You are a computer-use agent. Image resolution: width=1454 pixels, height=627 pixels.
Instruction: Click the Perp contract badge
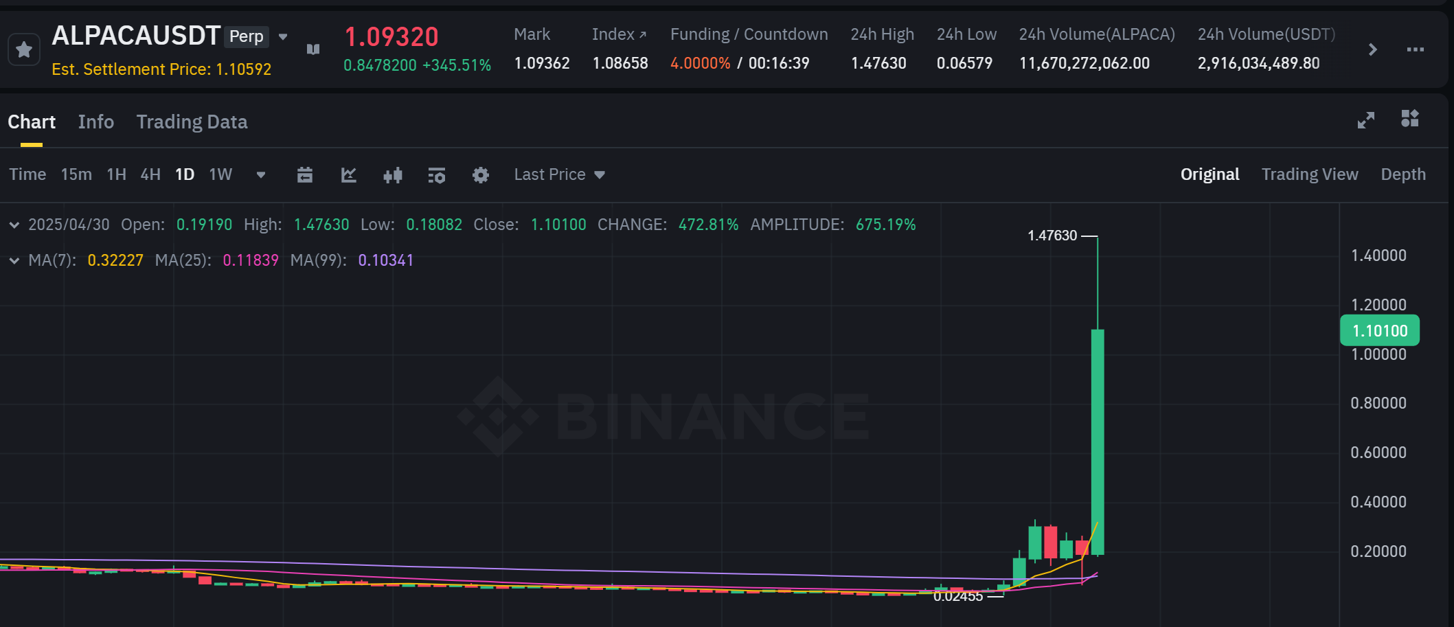(247, 36)
